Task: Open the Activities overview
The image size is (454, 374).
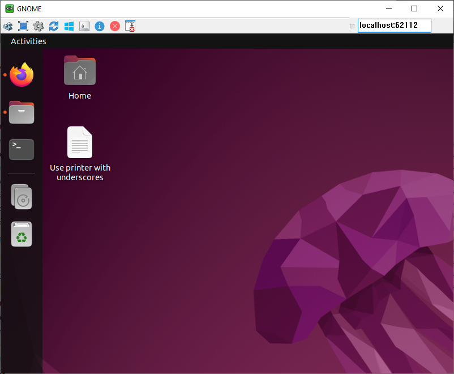Action: click(28, 41)
